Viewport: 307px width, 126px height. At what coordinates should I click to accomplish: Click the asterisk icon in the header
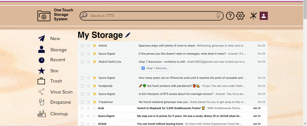tap(253, 16)
